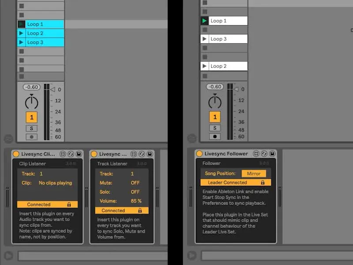353x265 pixels.
Task: Disable the Livesync Track Listener device activator
Action: [x=94, y=154]
